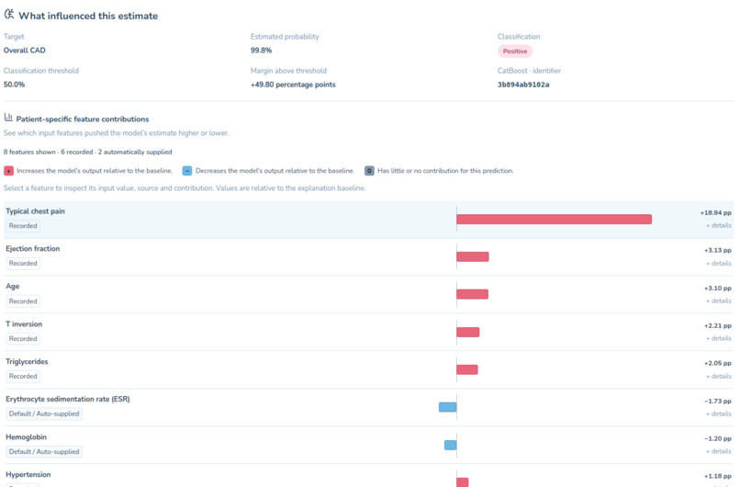740x487 pixels.
Task: Click the Default / Auto-supplied tag under ESR
Action: point(44,413)
